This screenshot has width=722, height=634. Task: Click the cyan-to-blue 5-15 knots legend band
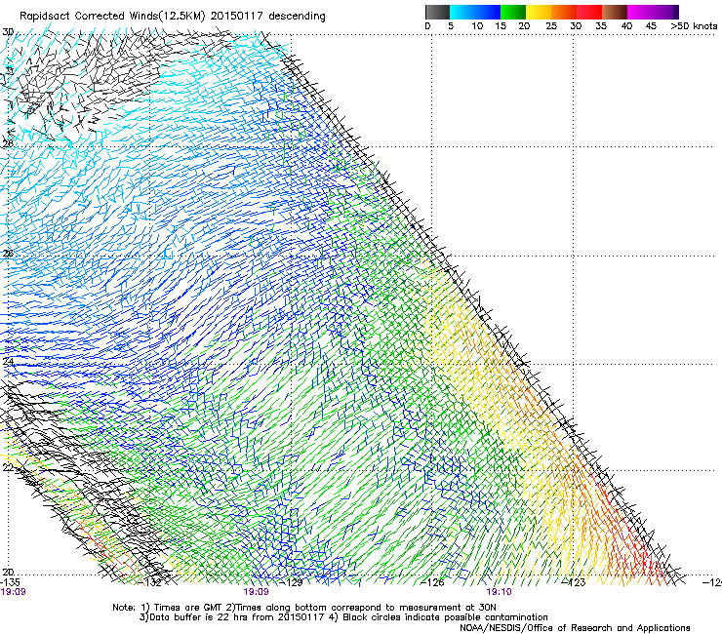point(475,12)
